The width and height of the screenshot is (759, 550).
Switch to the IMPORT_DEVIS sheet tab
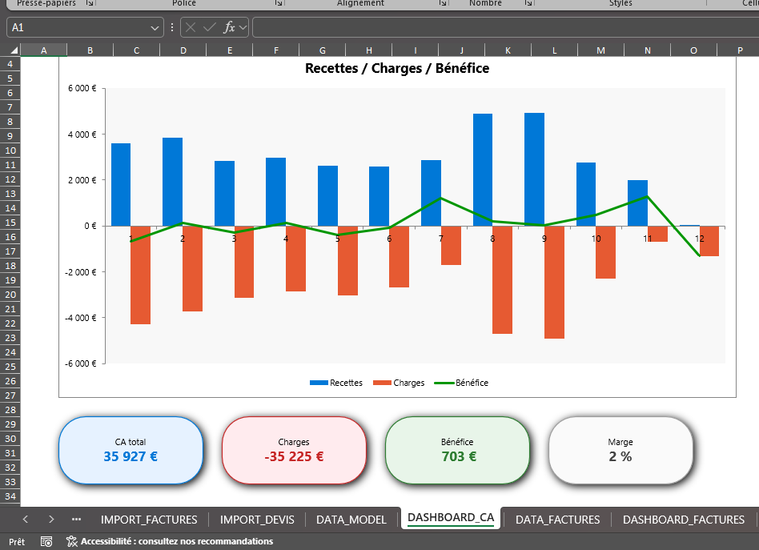coord(257,519)
